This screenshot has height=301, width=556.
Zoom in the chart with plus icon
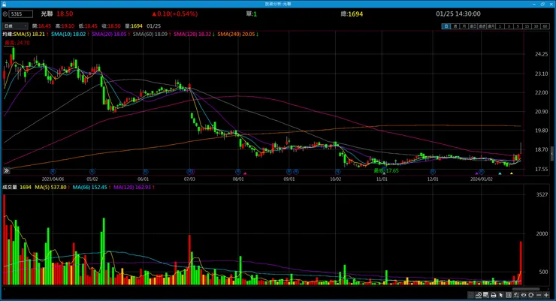[x=546, y=295]
